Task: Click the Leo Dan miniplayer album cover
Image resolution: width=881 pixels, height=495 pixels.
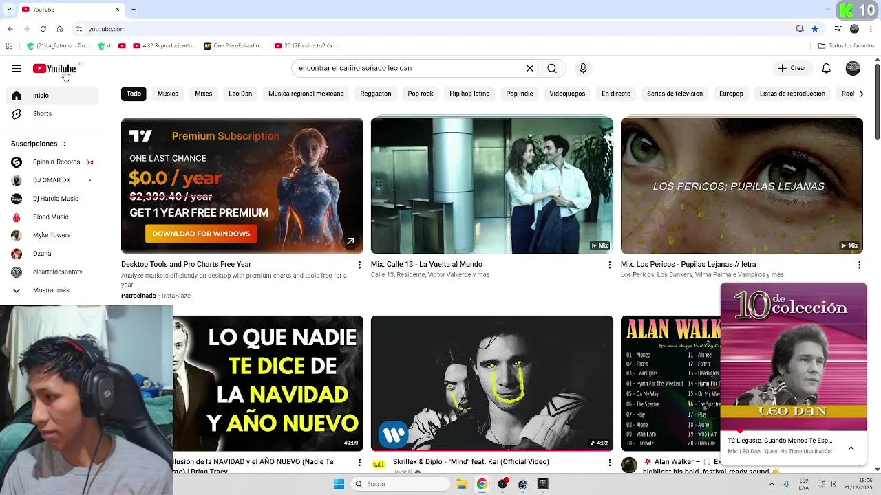Action: click(794, 357)
